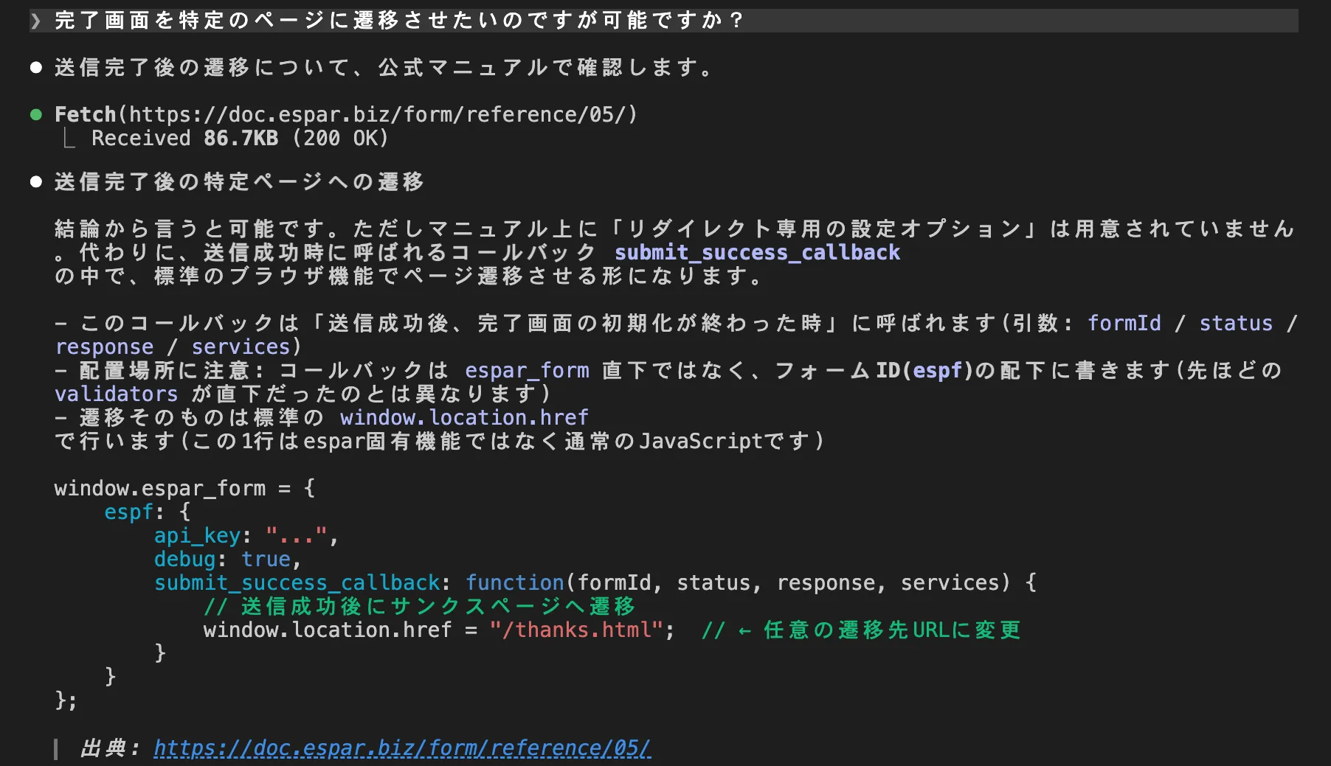Click the 'validators' keyword

tap(117, 394)
